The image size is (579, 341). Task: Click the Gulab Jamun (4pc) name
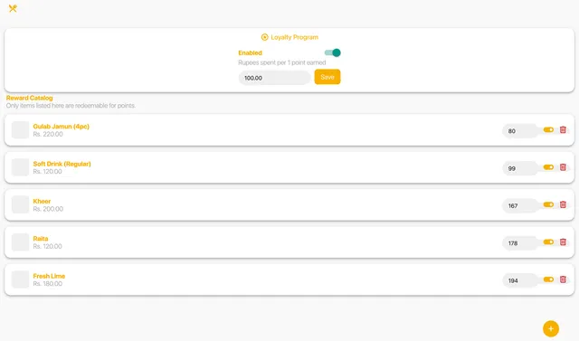61,127
